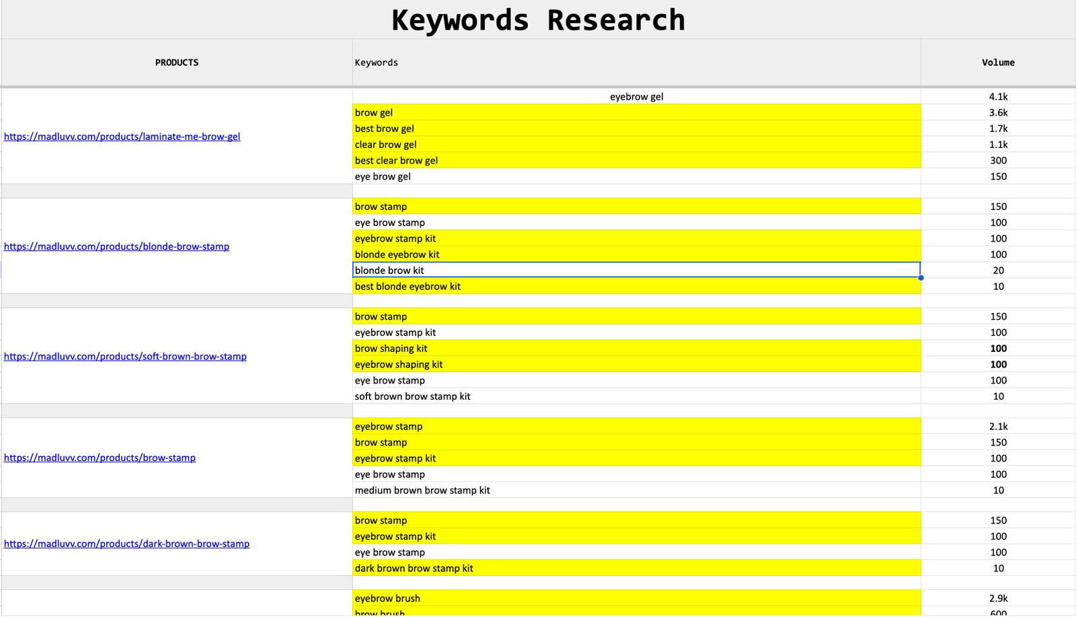The image size is (1076, 617).
Task: Select the 4.1k volume cell
Action: (x=998, y=97)
